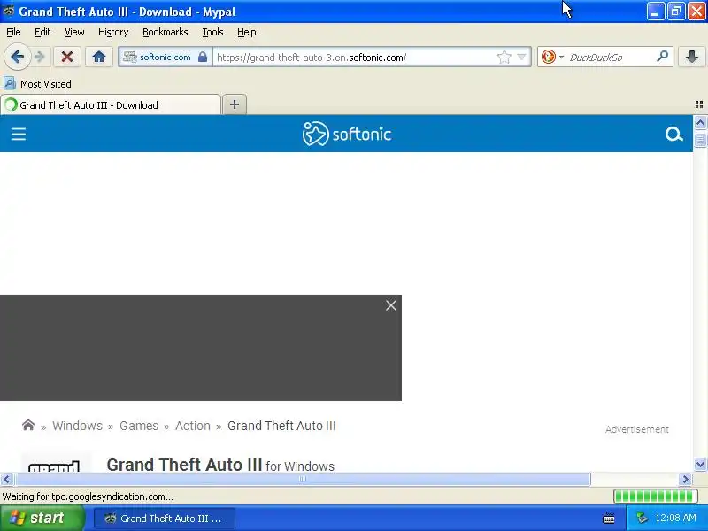708x531 pixels.
Task: Open the Tools menu
Action: [x=212, y=32]
